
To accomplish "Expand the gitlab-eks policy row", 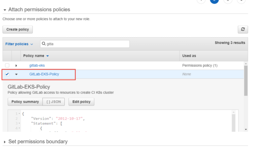I will (x=16, y=66).
